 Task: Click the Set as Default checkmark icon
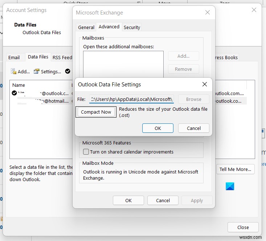coord(67,71)
